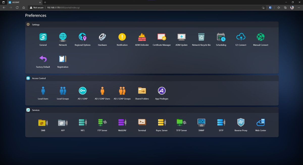Open SMB service icon
Image resolution: width=303 pixels, height=165 pixels.
point(43,122)
